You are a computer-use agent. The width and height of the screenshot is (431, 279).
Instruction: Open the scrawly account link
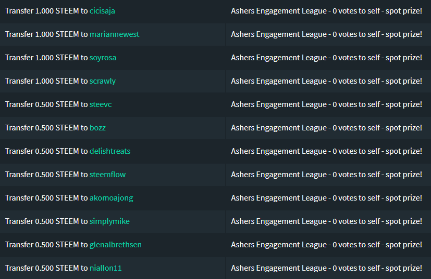pyautogui.click(x=103, y=81)
